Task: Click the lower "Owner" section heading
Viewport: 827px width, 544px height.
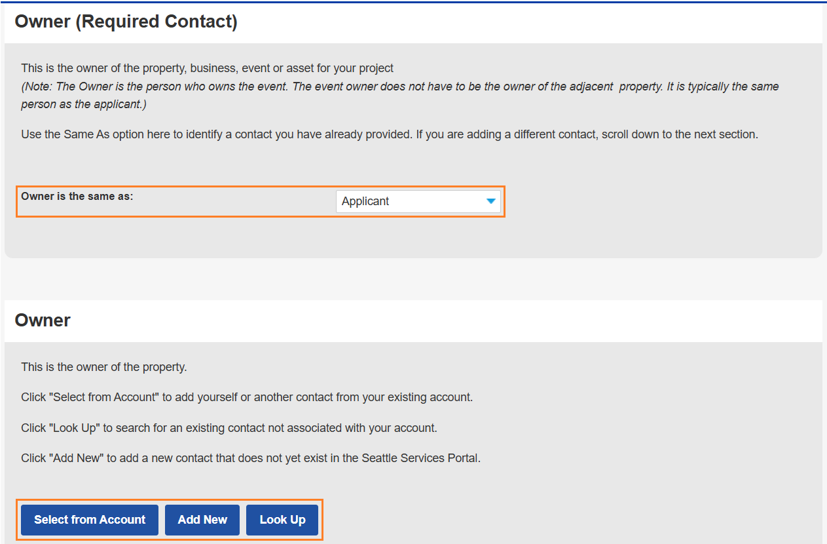Action: 43,321
